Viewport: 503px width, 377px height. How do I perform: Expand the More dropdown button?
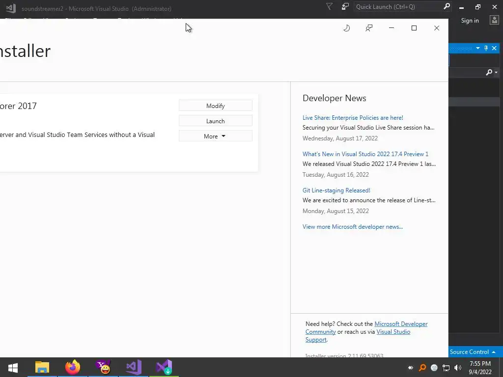point(216,136)
